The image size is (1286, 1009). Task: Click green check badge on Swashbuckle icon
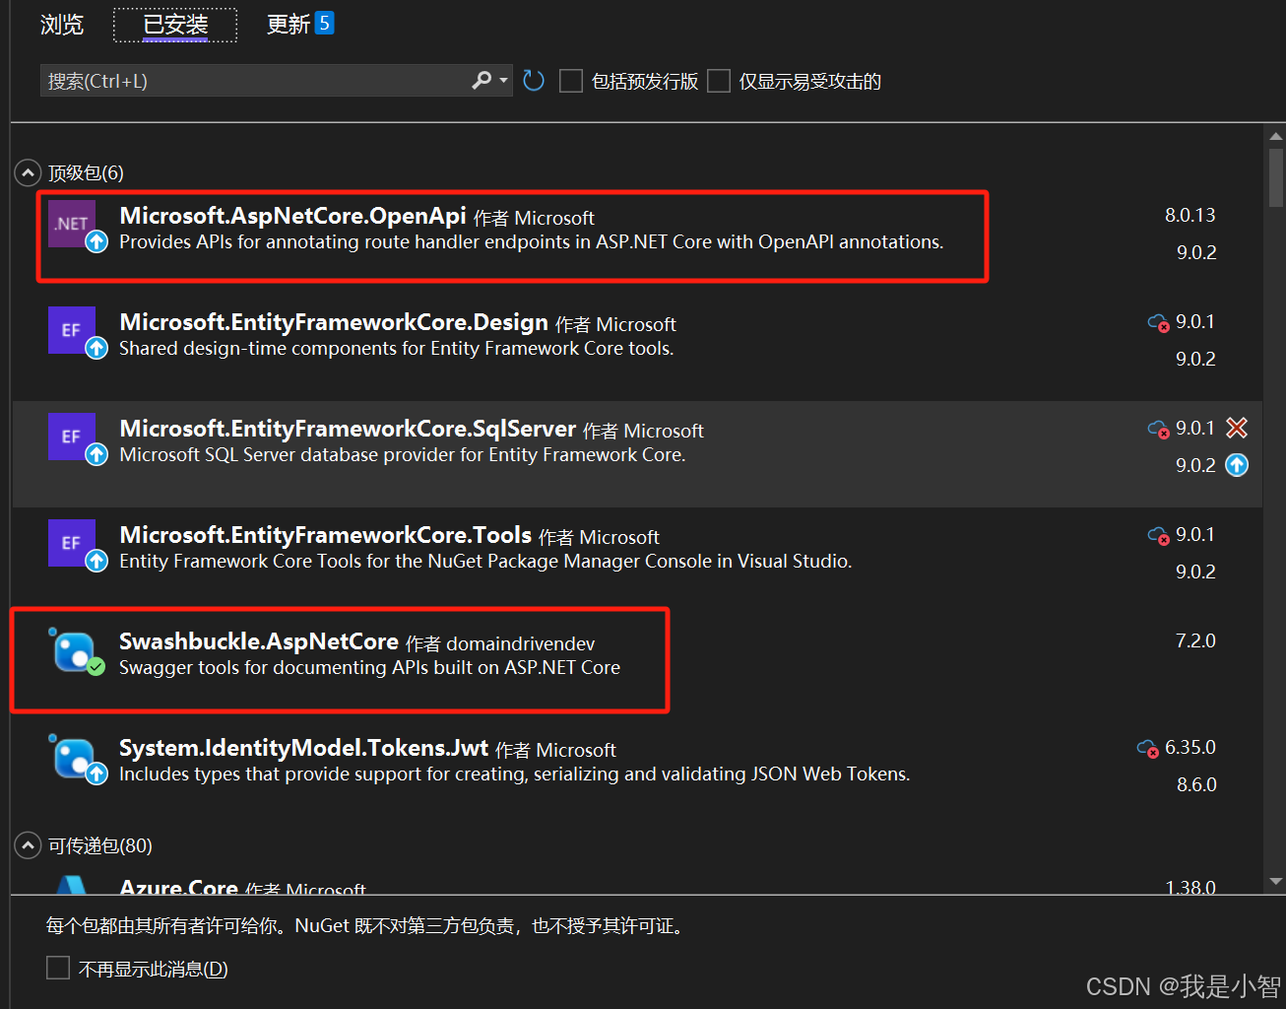(96, 667)
